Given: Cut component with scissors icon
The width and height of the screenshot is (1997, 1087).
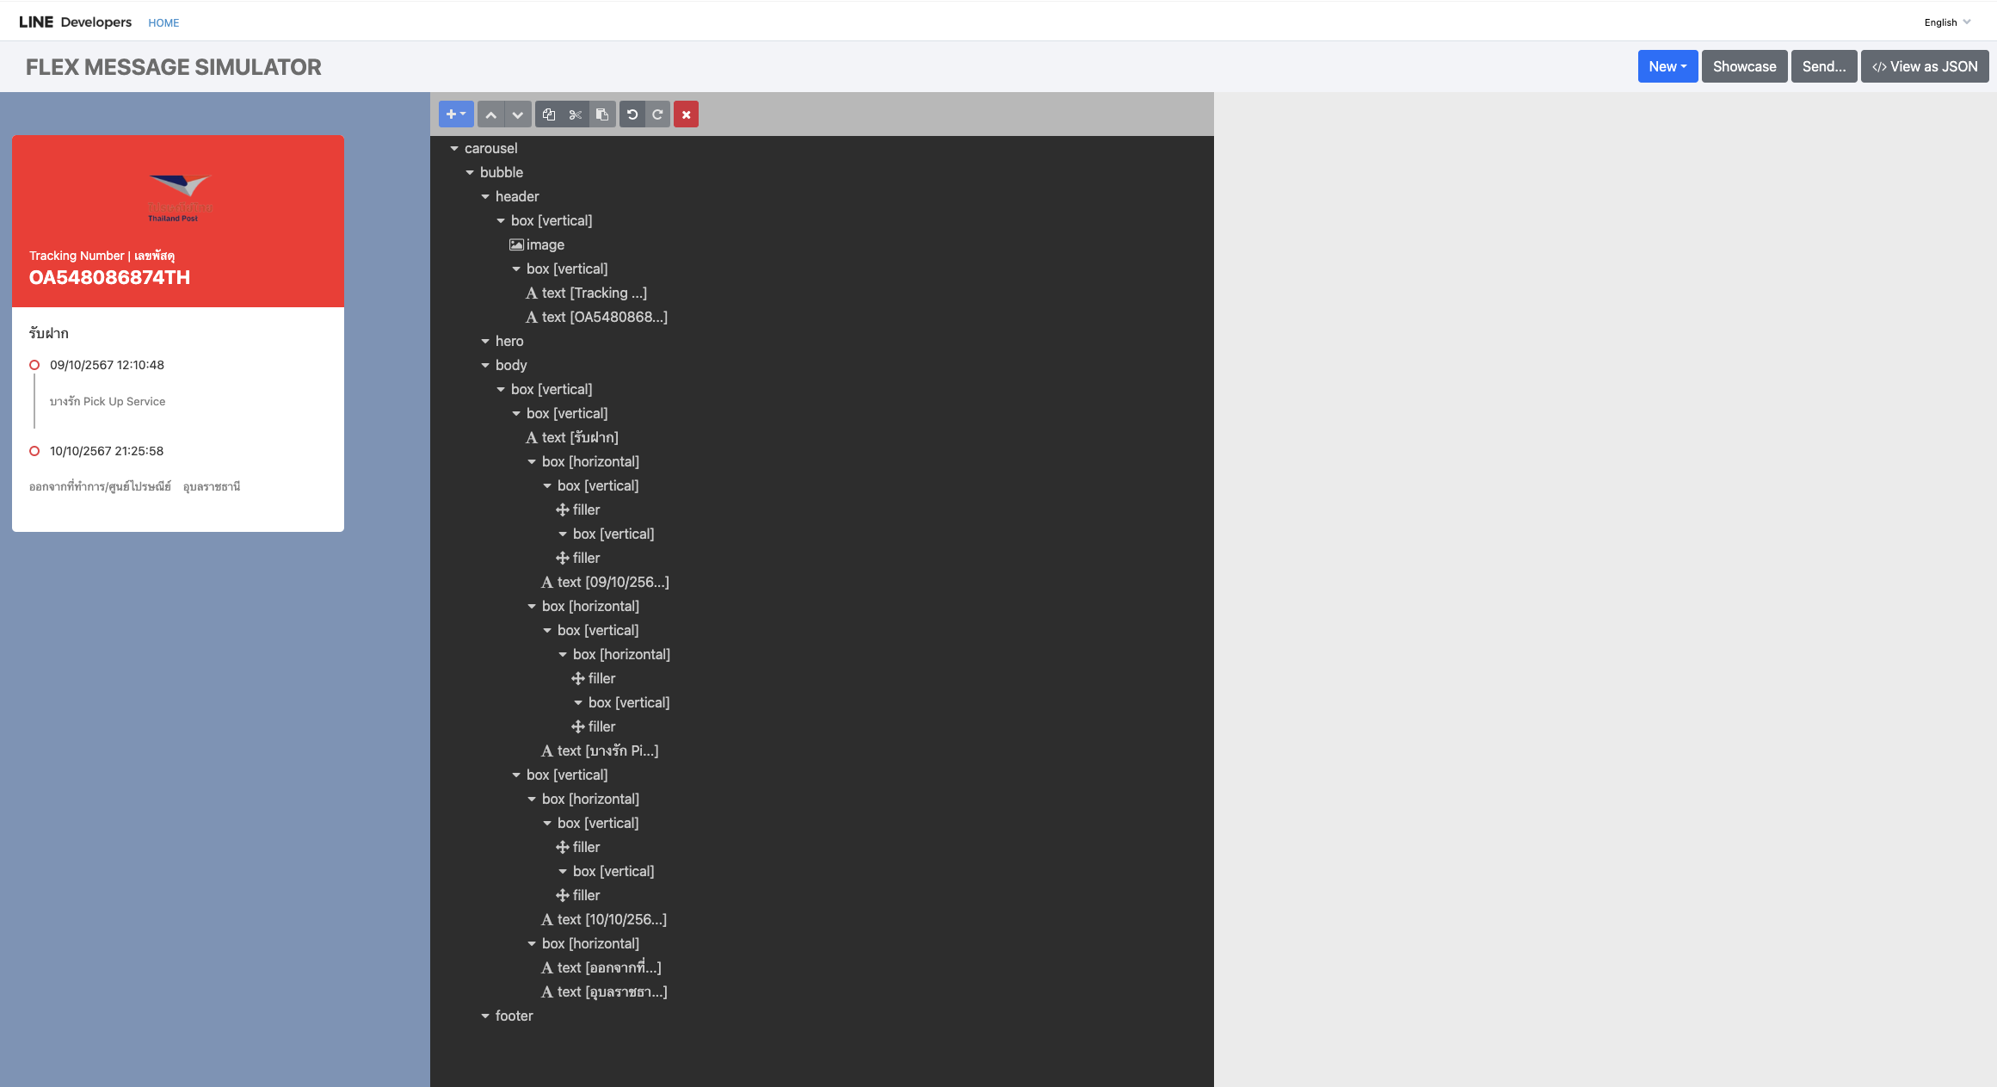Looking at the screenshot, I should (576, 114).
